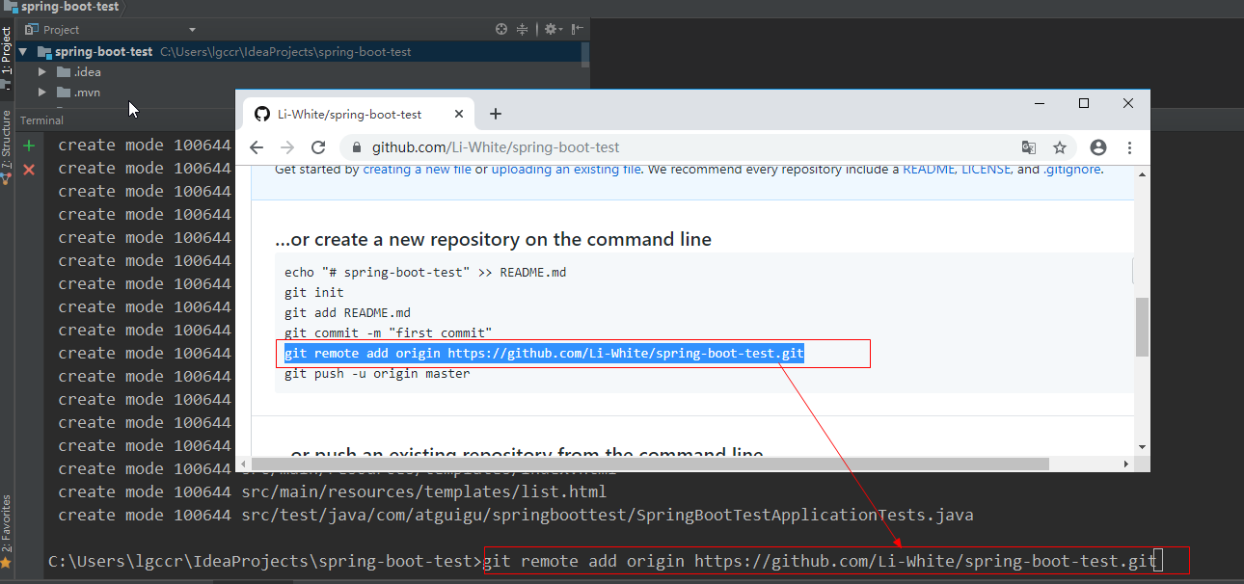1244x584 pixels.
Task: Reload the GitHub page in browser
Action: (318, 147)
